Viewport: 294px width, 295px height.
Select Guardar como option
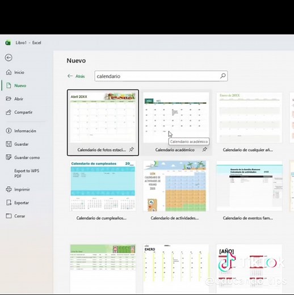pyautogui.click(x=27, y=158)
